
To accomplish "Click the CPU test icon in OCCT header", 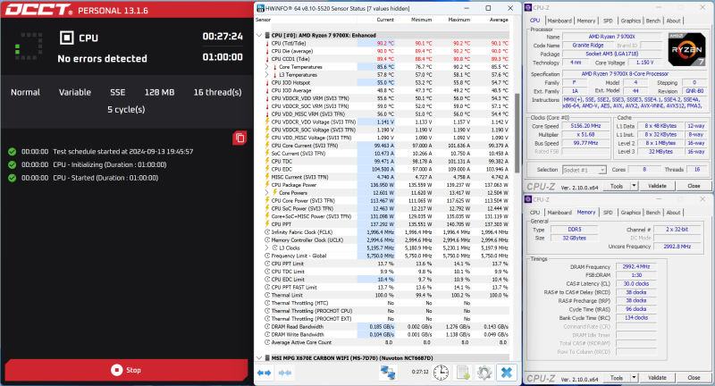I will pos(67,38).
